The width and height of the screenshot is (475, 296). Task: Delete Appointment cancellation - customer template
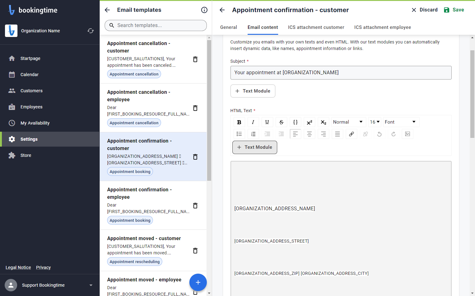195,59
